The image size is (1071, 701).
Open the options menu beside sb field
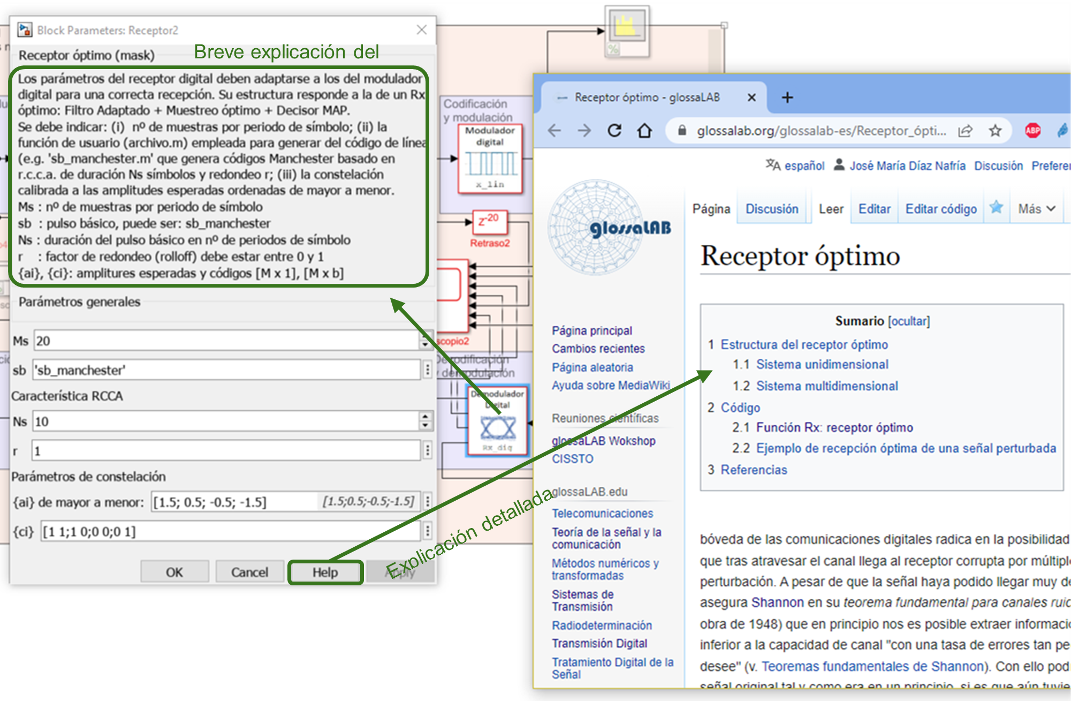click(427, 370)
